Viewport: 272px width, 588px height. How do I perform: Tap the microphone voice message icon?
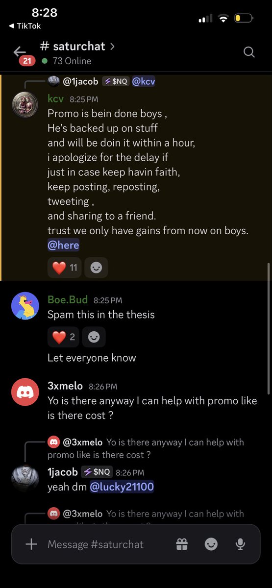tap(240, 544)
